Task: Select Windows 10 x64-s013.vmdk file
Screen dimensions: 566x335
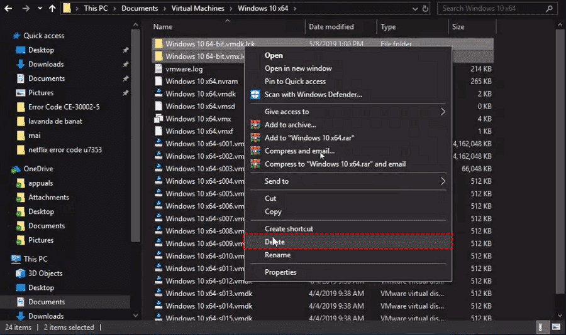Action: 209,294
